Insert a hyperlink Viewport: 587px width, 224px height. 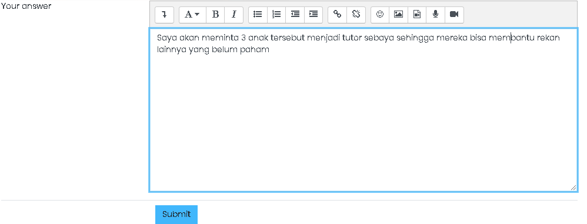click(337, 15)
